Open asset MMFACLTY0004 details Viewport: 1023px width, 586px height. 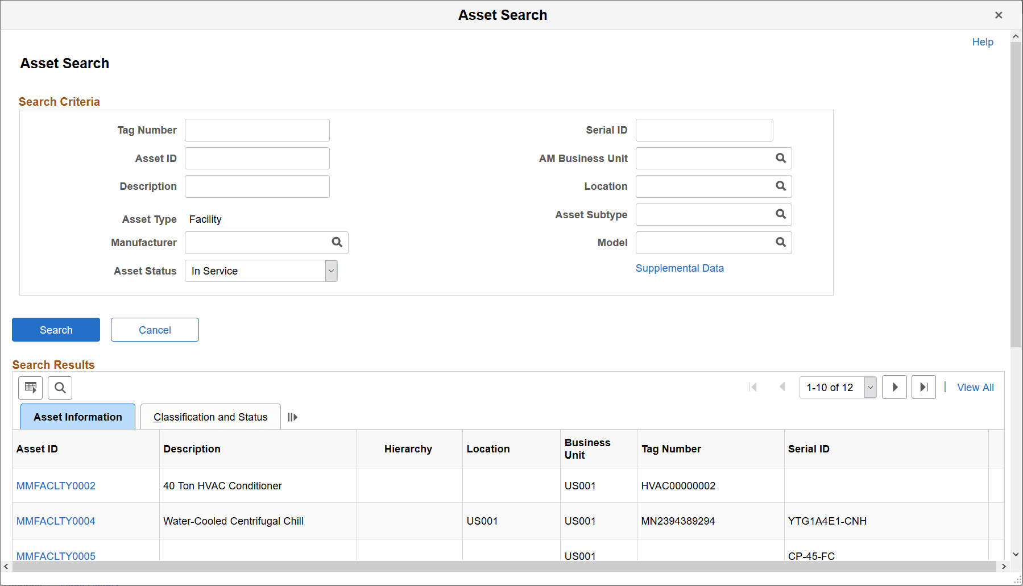point(55,521)
